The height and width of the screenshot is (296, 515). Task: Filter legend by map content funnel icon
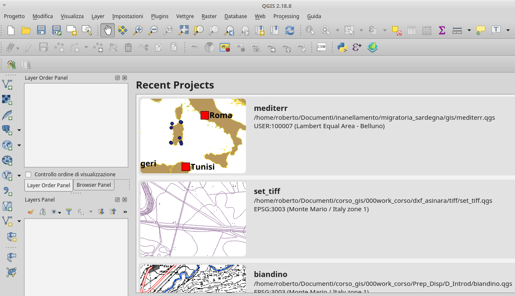[69, 212]
